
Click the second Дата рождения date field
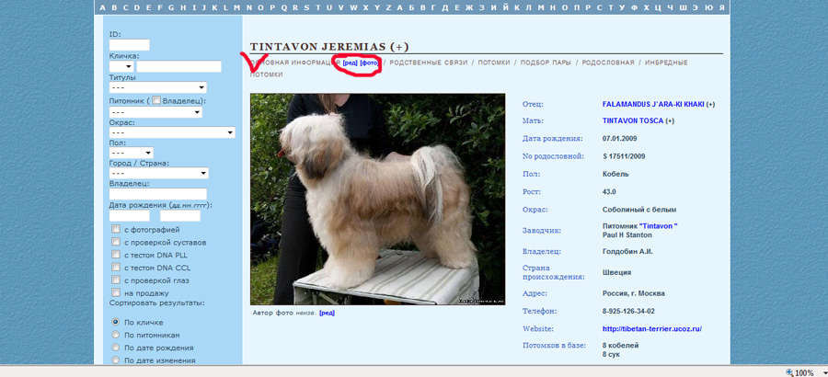click(180, 216)
